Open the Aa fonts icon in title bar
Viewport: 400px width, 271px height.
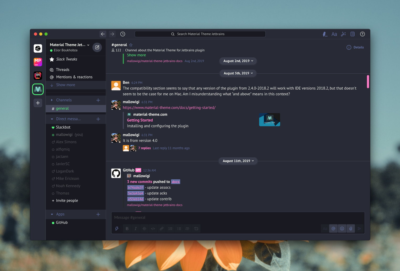pos(334,34)
